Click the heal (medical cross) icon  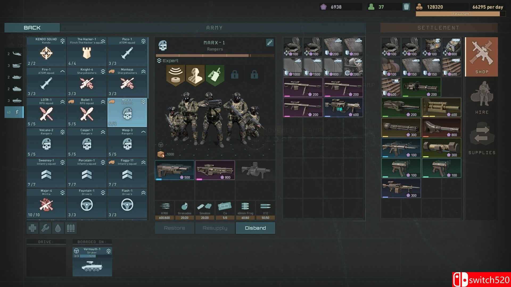(32, 228)
